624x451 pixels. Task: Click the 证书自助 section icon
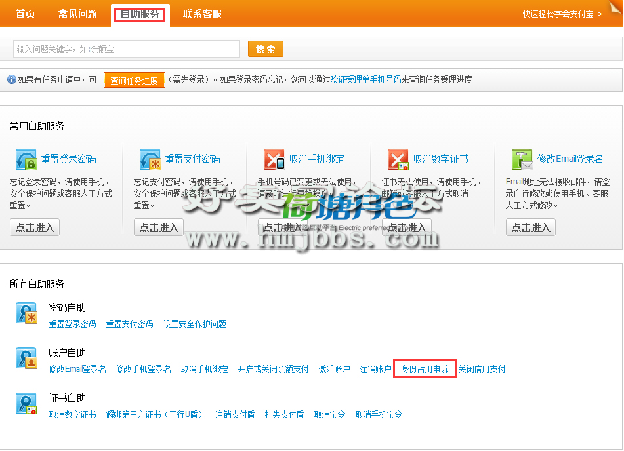tap(26, 404)
